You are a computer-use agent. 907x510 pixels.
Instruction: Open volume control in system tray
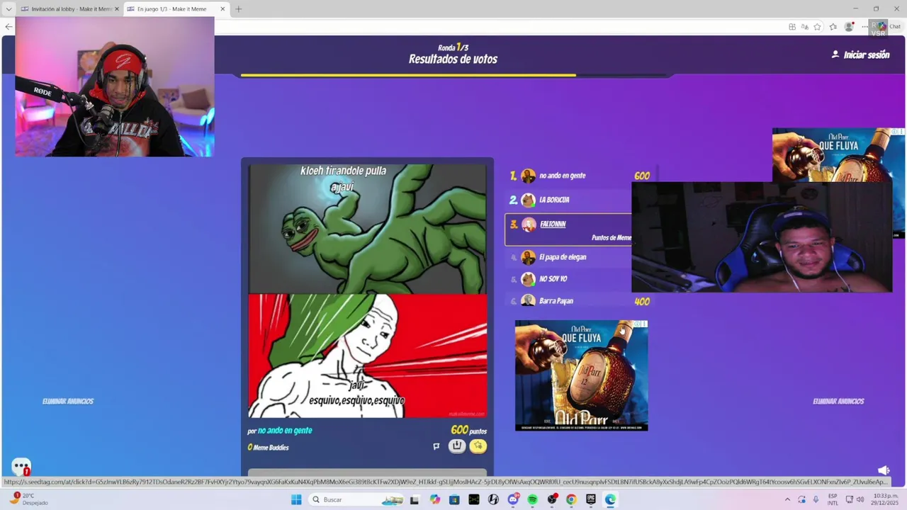coord(860,499)
